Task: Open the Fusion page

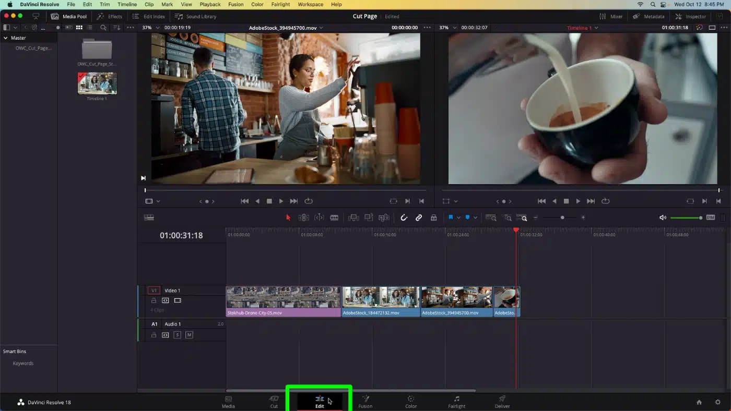Action: pyautogui.click(x=365, y=402)
